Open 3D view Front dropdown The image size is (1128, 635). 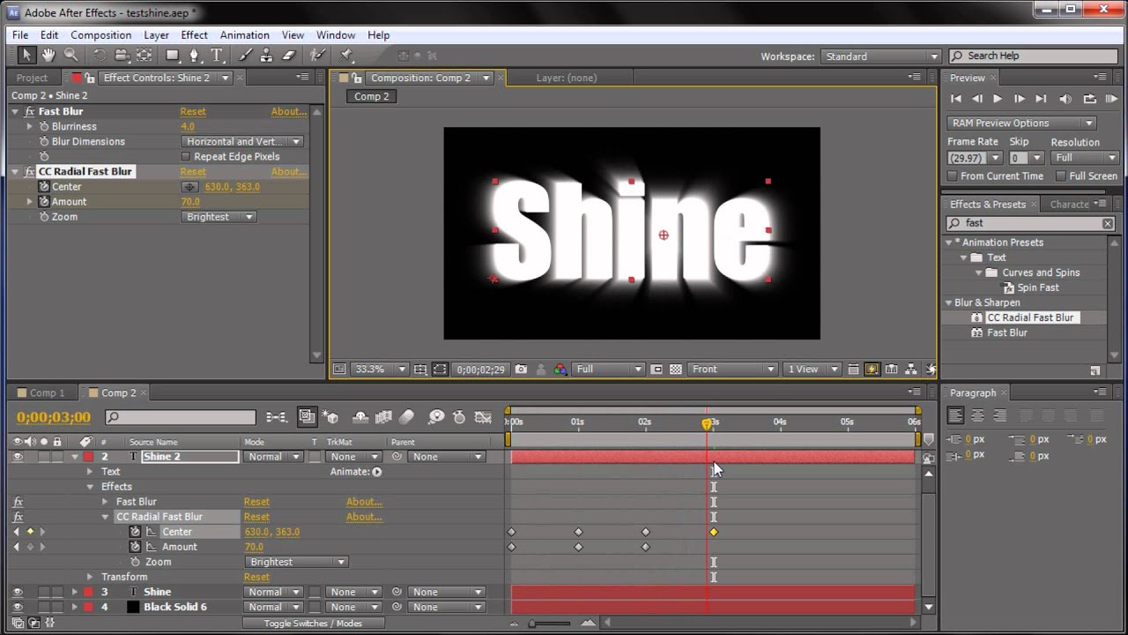point(733,370)
